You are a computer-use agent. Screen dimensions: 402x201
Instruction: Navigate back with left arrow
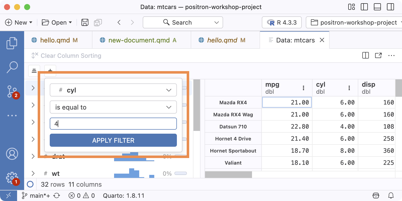tap(119, 22)
